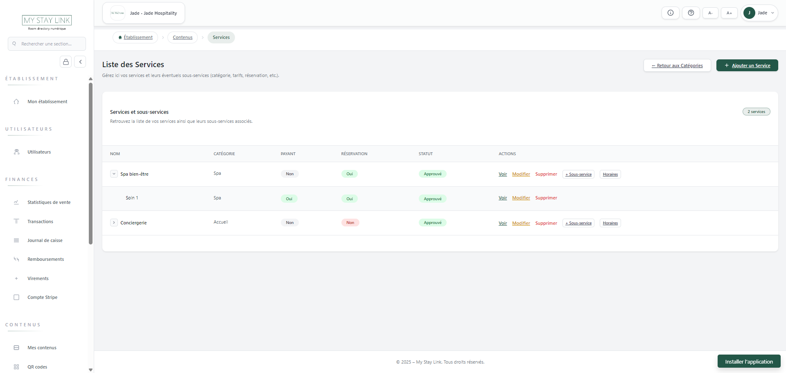Click the Compte Stripe icon
This screenshot has width=786, height=373.
[x=16, y=297]
